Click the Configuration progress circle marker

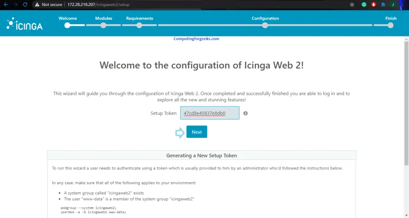pos(265,25)
